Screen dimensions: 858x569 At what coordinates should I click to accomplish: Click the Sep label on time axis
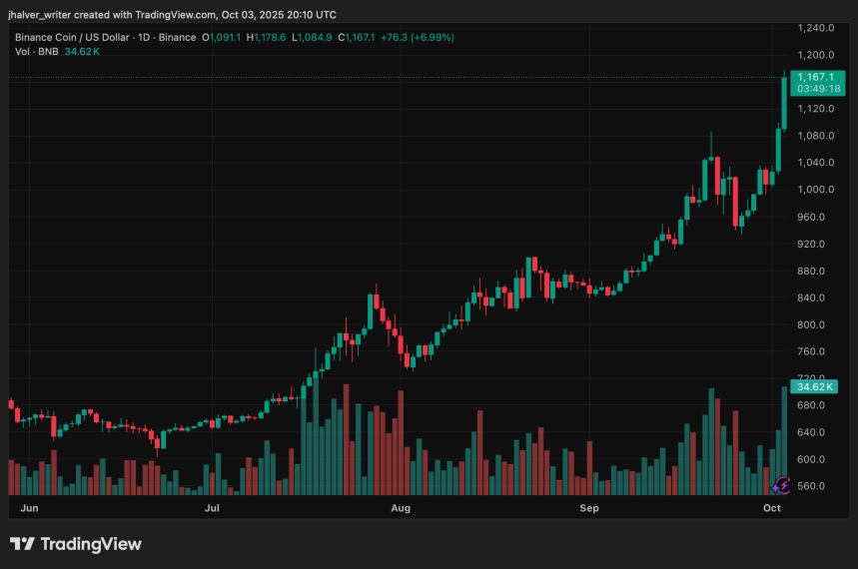589,508
